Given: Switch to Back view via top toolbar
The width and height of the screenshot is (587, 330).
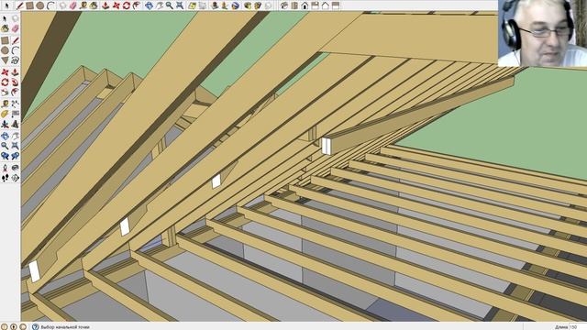Looking at the screenshot, I should point(326,5).
